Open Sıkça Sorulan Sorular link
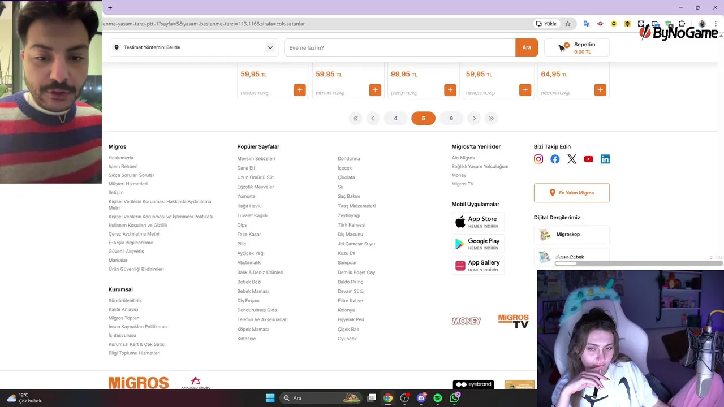 (131, 175)
